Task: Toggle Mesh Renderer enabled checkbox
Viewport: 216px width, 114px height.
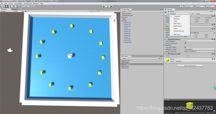Action: (x=168, y=39)
